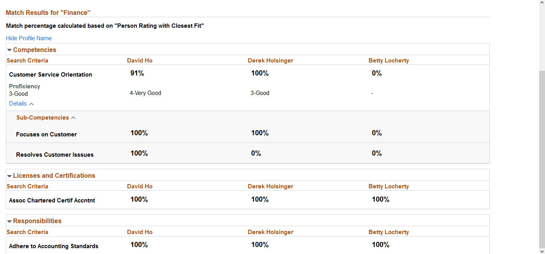The width and height of the screenshot is (545, 254).
Task: Click Derek Holsinger's 100% competency score
Action: pyautogui.click(x=260, y=73)
